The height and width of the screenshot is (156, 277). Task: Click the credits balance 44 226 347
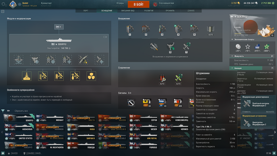pyautogui.click(x=250, y=3)
